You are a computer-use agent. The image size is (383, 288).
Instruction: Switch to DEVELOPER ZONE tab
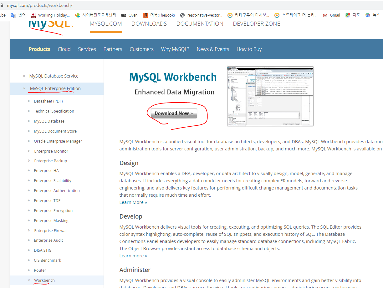[x=257, y=24]
